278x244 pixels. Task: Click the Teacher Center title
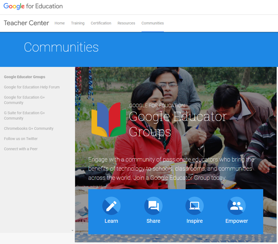tap(26, 23)
